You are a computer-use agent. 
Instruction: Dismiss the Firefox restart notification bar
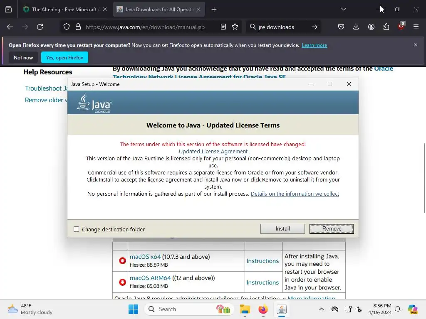[x=416, y=45]
